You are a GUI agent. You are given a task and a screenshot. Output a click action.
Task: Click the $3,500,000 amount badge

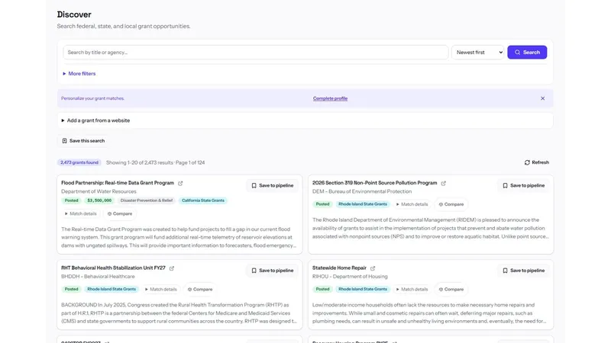coord(99,200)
